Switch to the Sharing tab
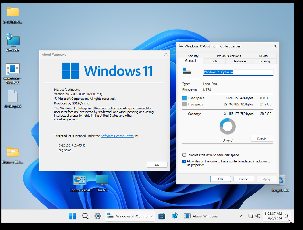The width and height of the screenshot is (303, 230). pos(265,61)
